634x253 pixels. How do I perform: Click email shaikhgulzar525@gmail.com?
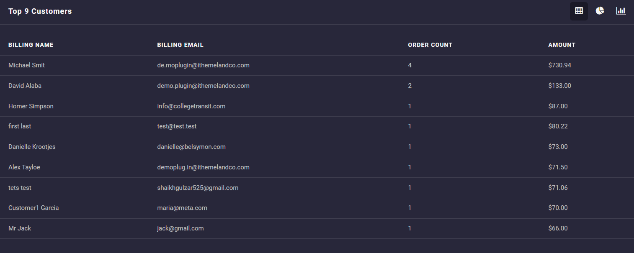coord(198,188)
